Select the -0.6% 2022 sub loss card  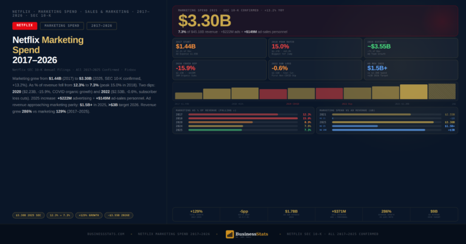pos(316,70)
